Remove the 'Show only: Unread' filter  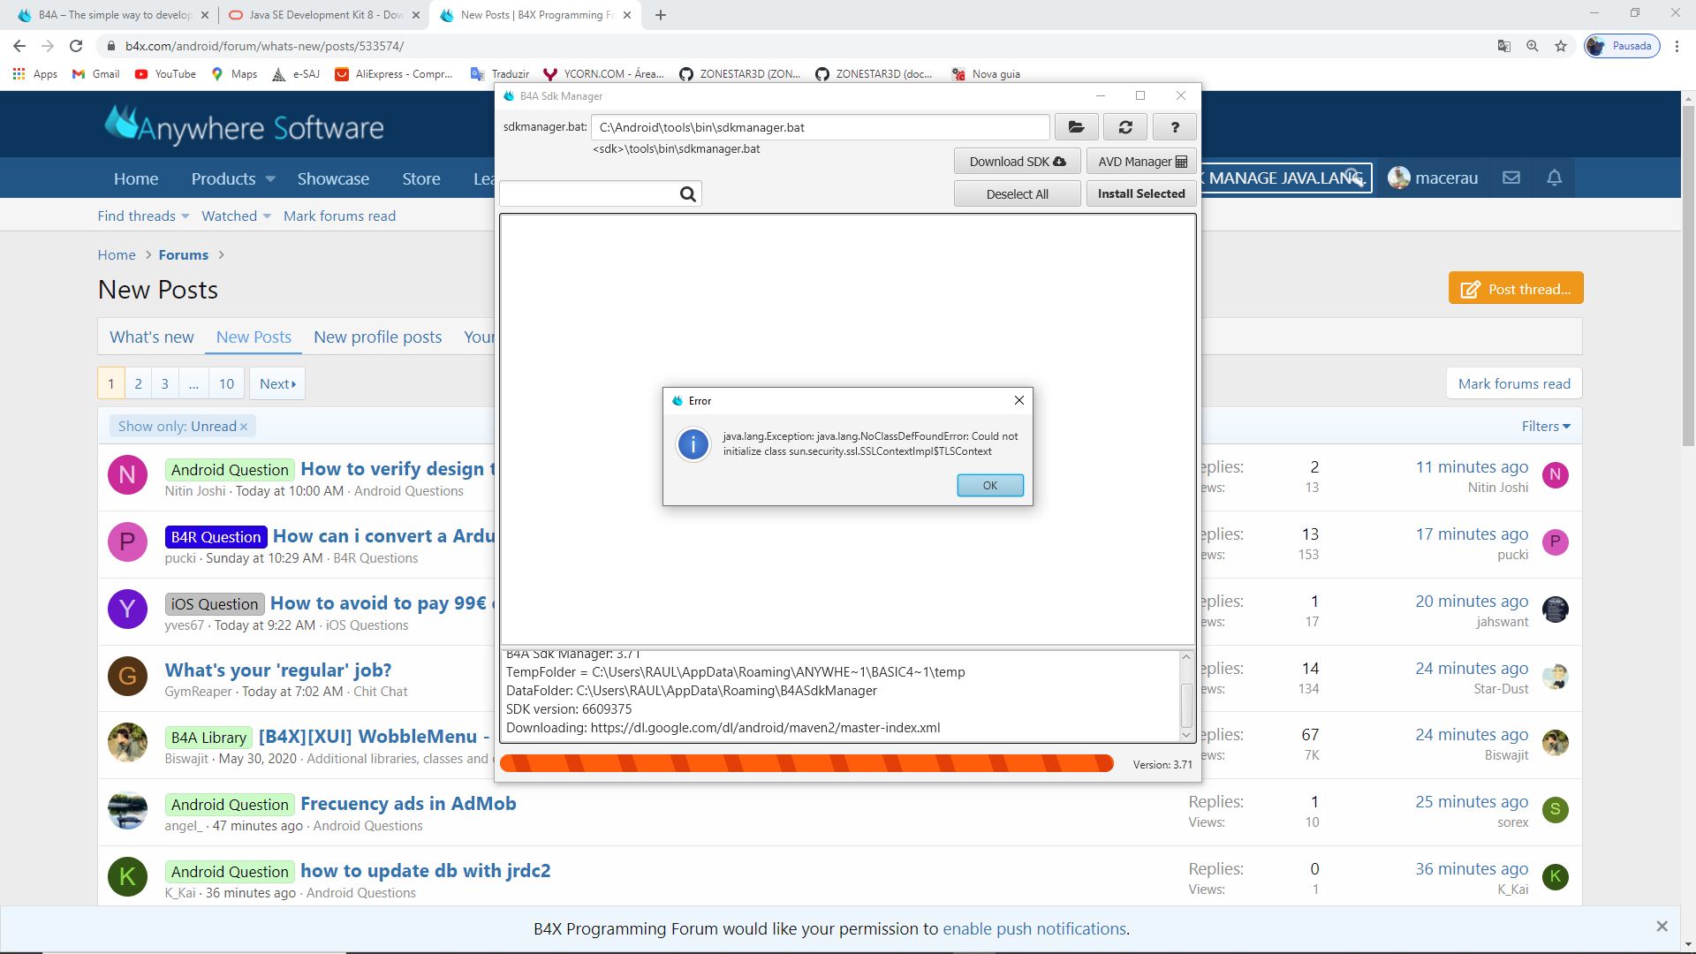(244, 427)
